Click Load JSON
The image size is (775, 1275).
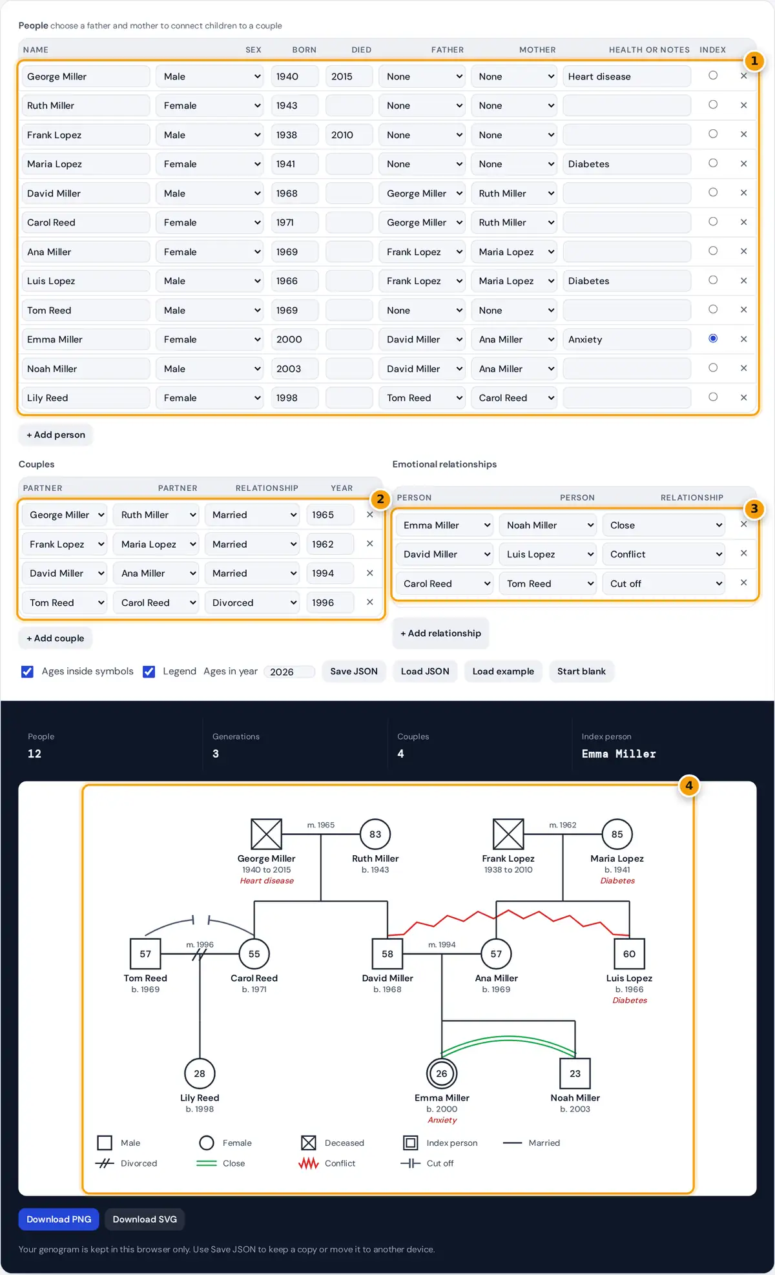click(425, 671)
